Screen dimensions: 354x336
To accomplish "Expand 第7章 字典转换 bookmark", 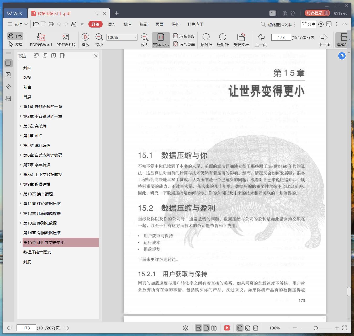I will point(21,165).
